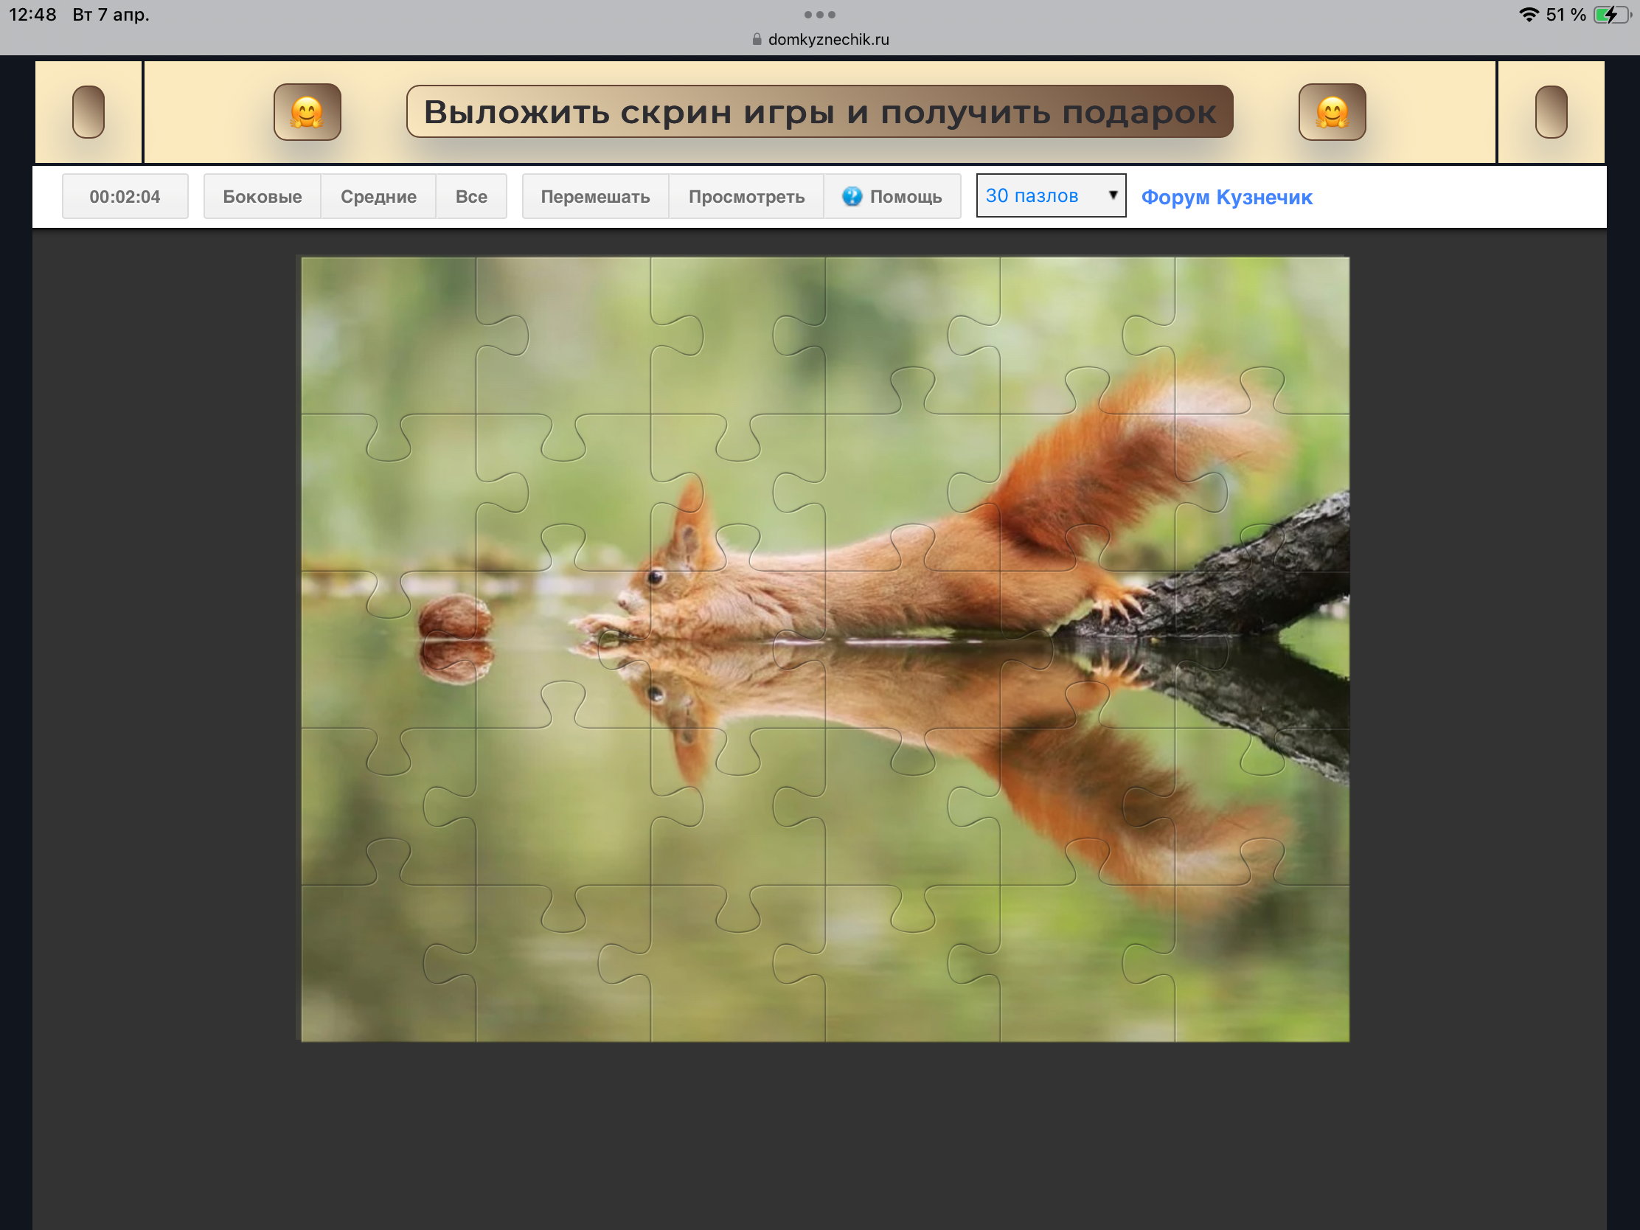Click Просмотреть to preview the image
Viewport: 1640px width, 1230px height.
click(x=746, y=196)
